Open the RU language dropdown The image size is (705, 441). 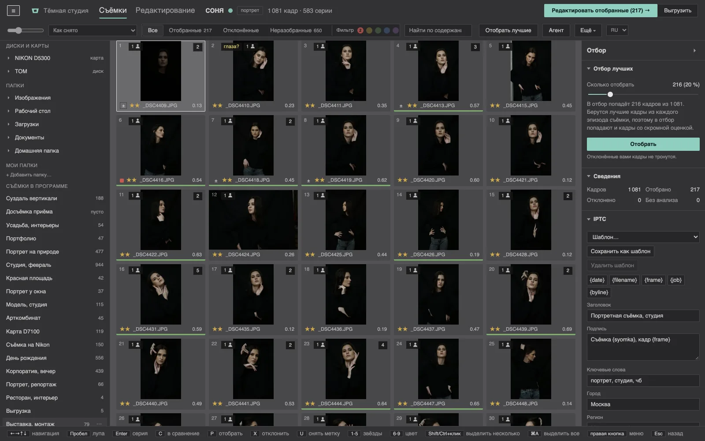click(x=617, y=30)
